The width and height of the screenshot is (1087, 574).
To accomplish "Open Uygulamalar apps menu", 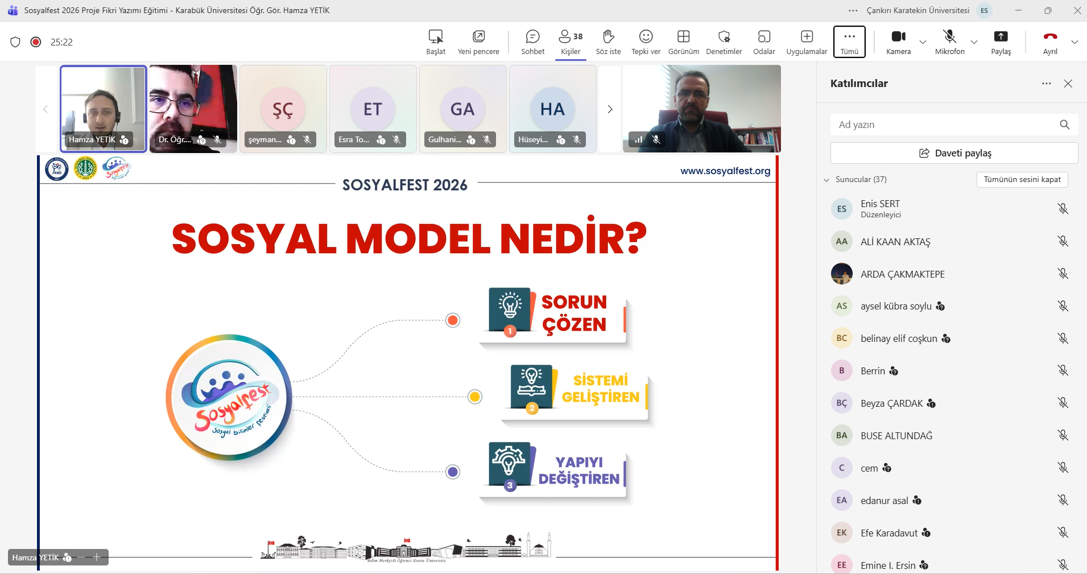I will click(x=807, y=42).
